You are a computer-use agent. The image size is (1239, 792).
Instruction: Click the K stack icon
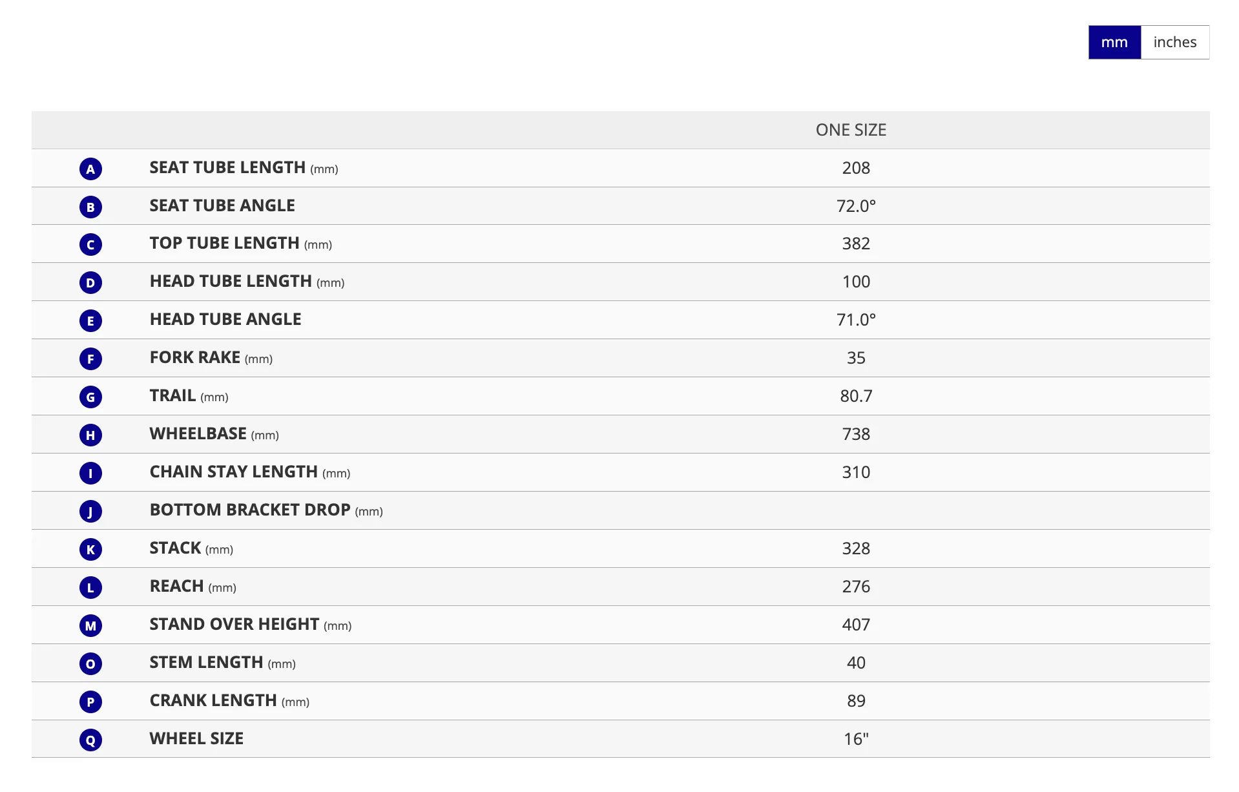pos(90,550)
